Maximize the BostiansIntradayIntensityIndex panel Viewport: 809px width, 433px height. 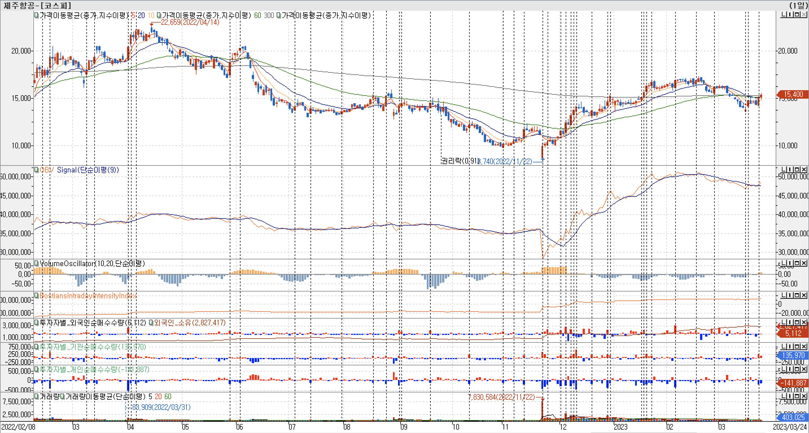click(x=798, y=295)
